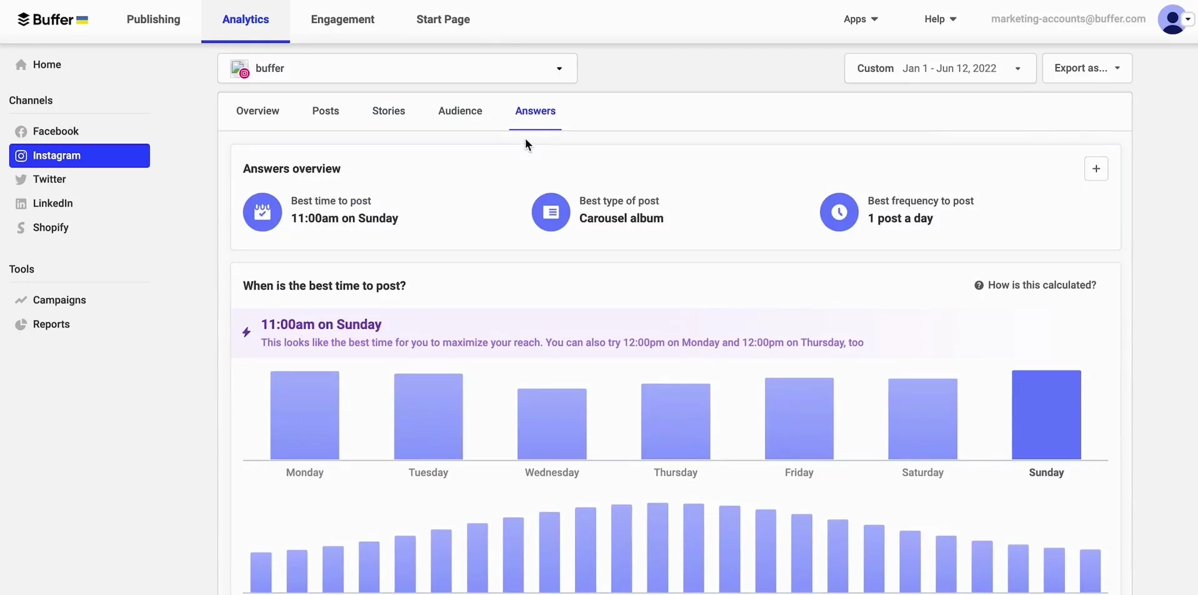Screen dimensions: 1198x595
Task: Switch to the Overview tab
Action: click(257, 111)
